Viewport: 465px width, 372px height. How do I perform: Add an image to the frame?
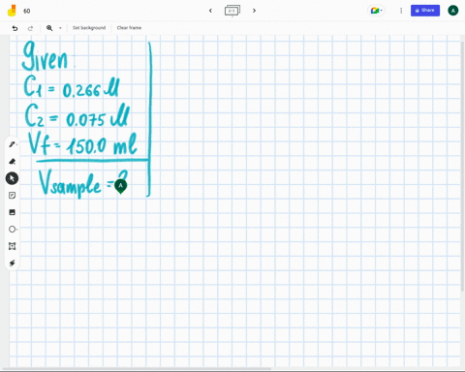click(13, 212)
